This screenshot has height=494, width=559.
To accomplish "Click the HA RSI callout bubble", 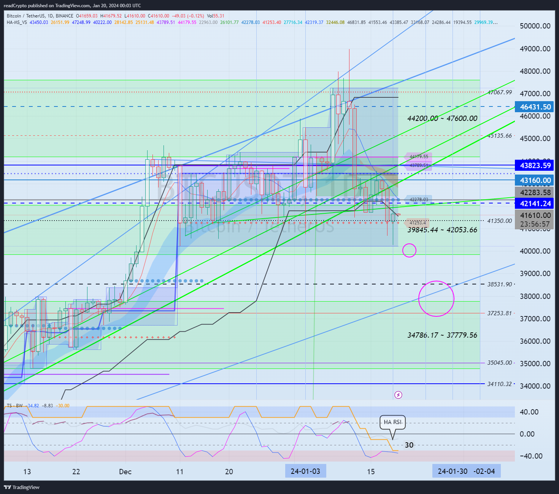I will coord(393,422).
